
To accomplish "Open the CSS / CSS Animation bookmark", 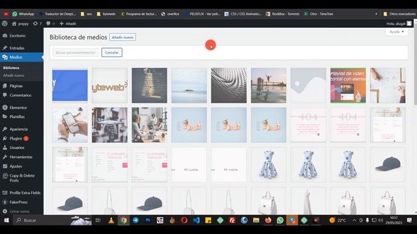I will (x=243, y=14).
